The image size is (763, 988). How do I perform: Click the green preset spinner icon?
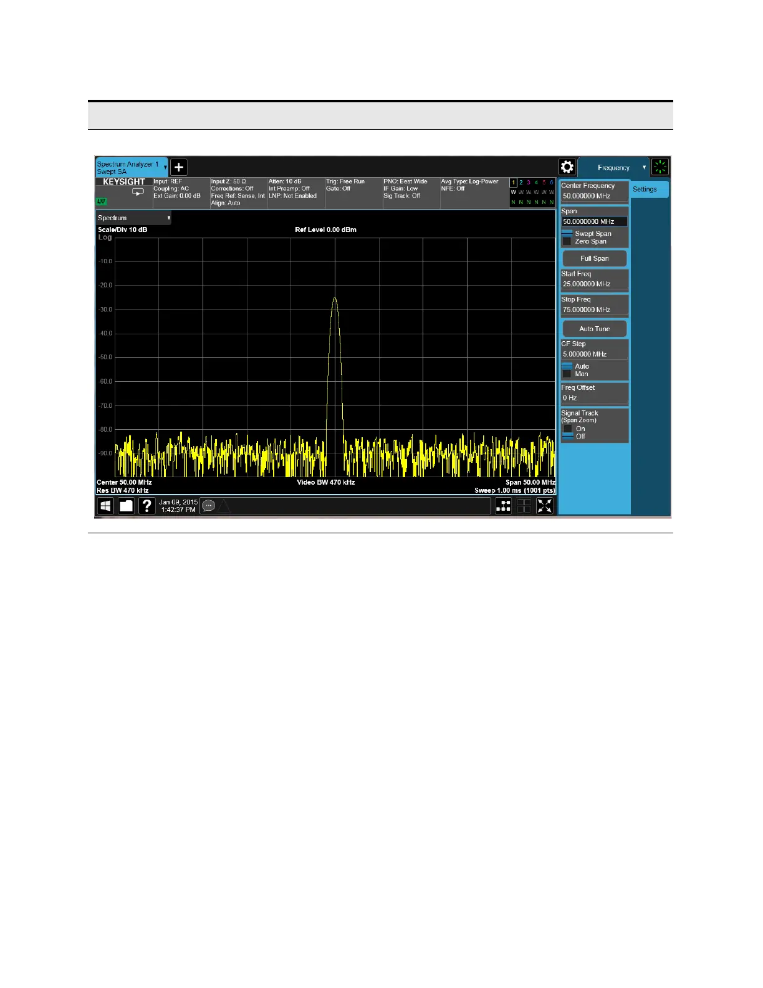tap(660, 167)
